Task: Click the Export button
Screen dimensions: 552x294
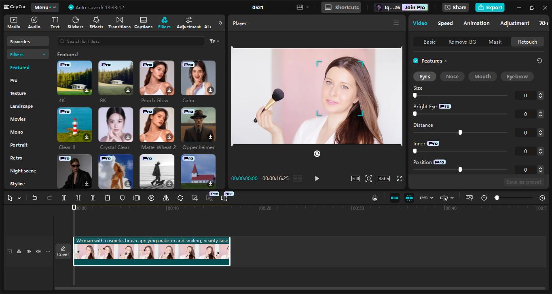Action: pyautogui.click(x=490, y=7)
